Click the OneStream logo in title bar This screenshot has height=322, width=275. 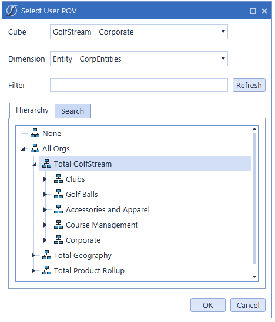[x=12, y=11]
